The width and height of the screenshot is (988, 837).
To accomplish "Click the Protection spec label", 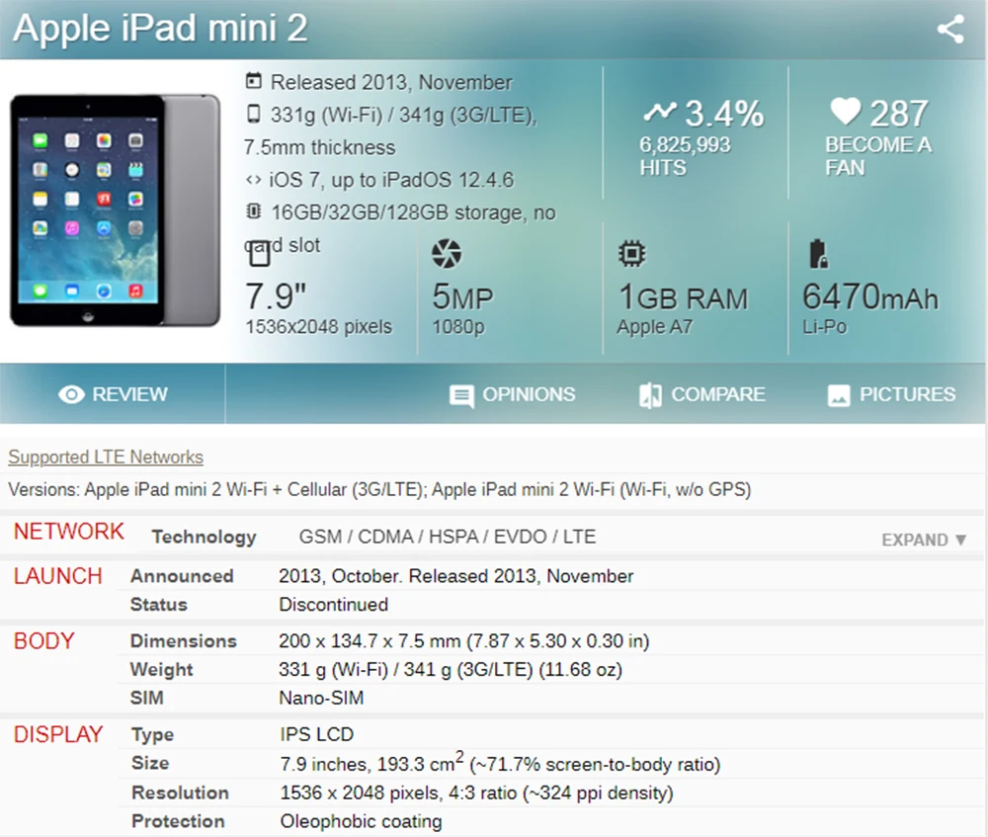I will [x=178, y=820].
